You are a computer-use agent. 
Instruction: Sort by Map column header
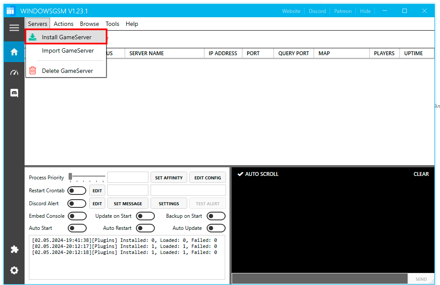[342, 53]
